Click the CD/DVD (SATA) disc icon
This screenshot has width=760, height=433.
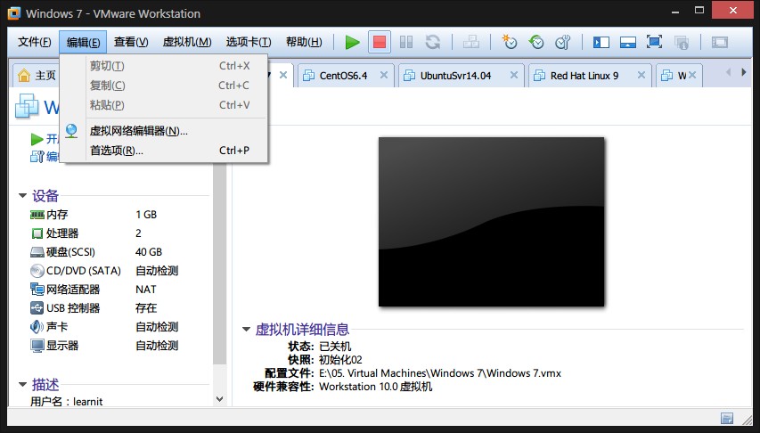37,271
